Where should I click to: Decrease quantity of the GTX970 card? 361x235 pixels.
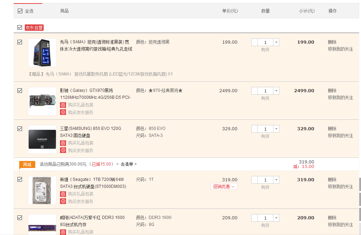[255, 91]
